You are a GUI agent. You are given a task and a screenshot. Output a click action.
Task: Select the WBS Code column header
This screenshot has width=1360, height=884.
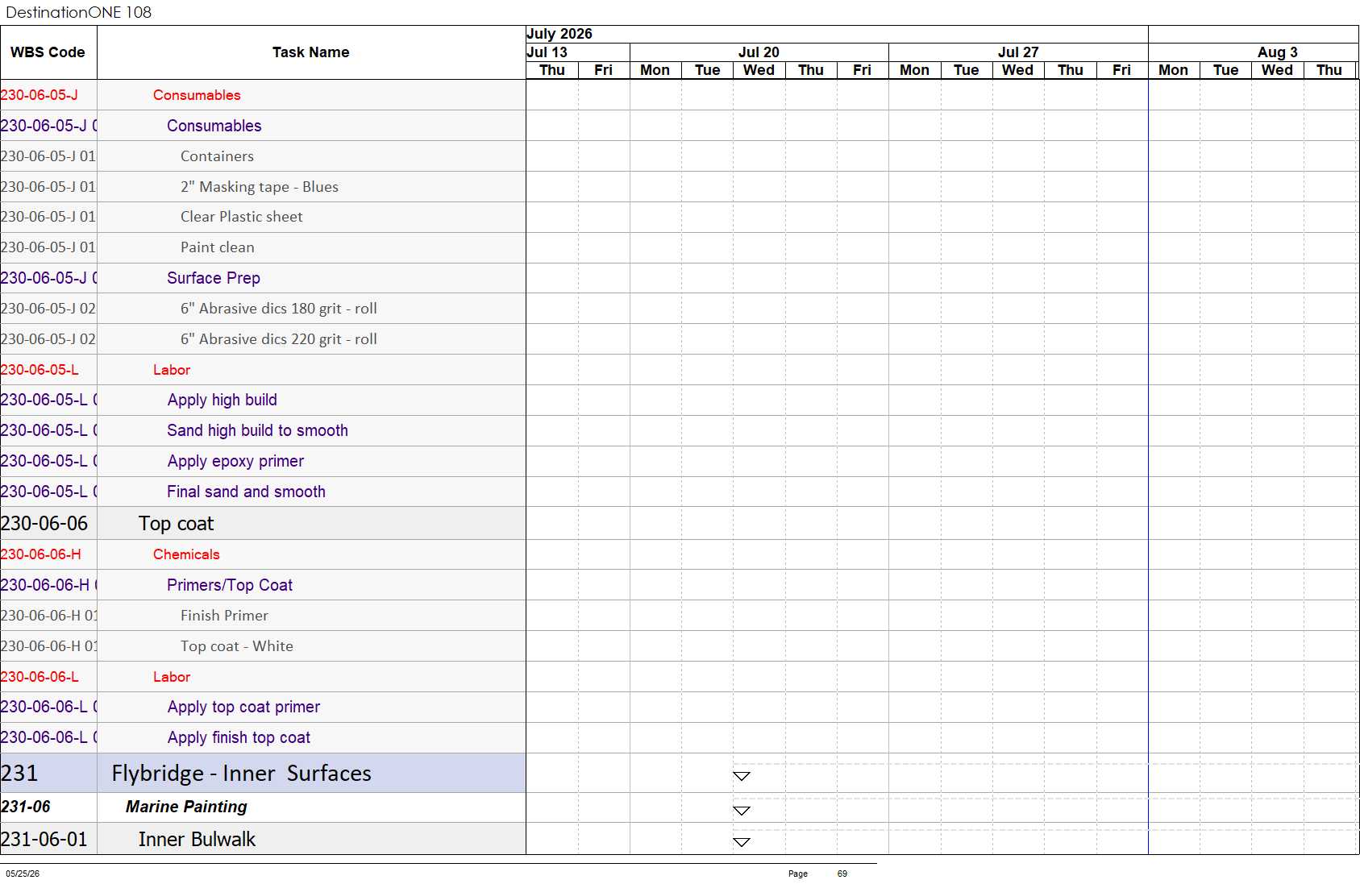click(x=48, y=52)
